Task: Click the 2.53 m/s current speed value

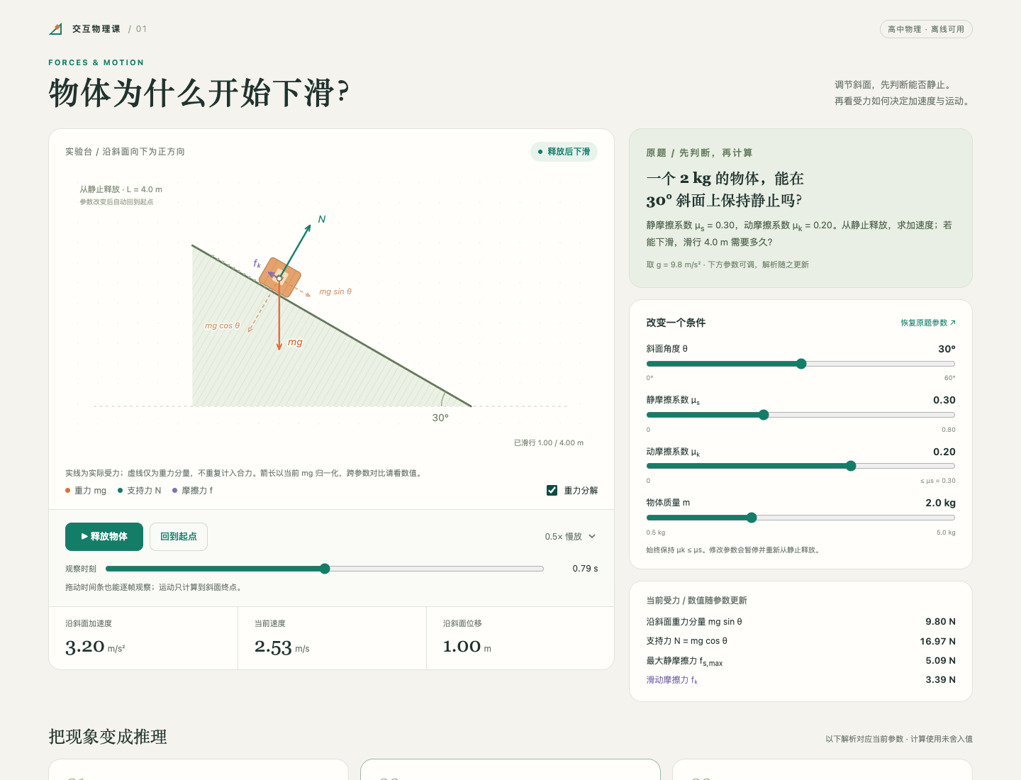Action: pos(282,647)
